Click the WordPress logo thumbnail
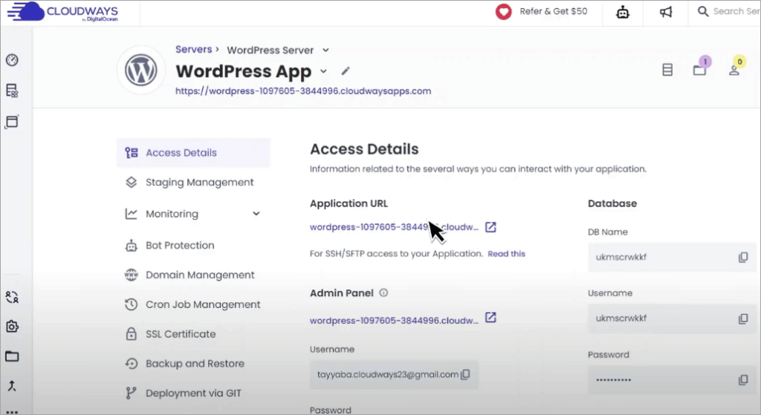The width and height of the screenshot is (761, 415). [x=141, y=70]
